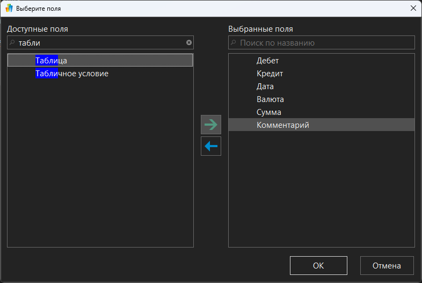Click the blue left arrow to remove field
The image size is (422, 283).
coord(211,146)
